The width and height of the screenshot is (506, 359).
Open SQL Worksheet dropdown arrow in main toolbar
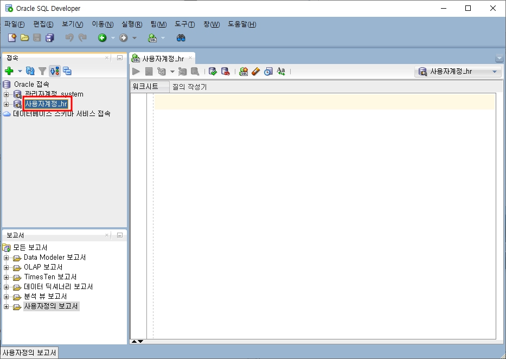[163, 38]
